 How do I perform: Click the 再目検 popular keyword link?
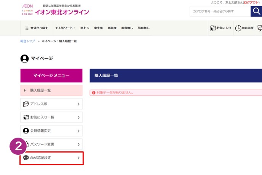(x=112, y=28)
